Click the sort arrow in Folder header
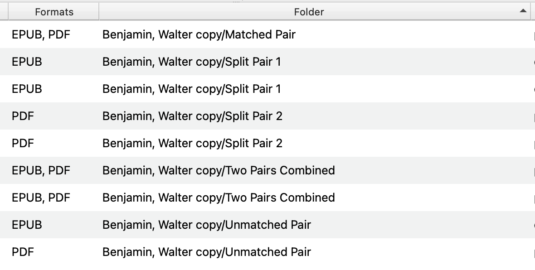This screenshot has height=270, width=535. click(523, 11)
